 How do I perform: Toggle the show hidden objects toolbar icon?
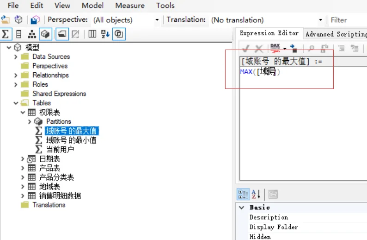click(75, 34)
